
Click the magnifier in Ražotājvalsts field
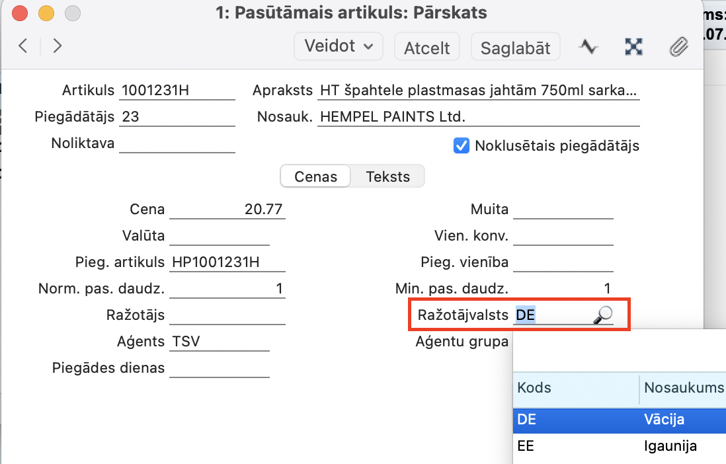[602, 315]
